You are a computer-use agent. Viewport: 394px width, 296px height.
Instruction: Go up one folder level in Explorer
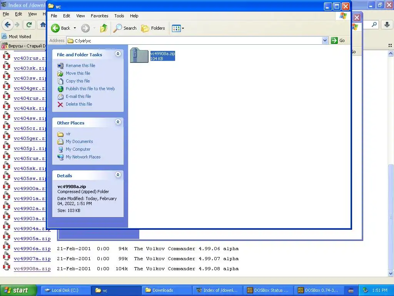coord(104,28)
